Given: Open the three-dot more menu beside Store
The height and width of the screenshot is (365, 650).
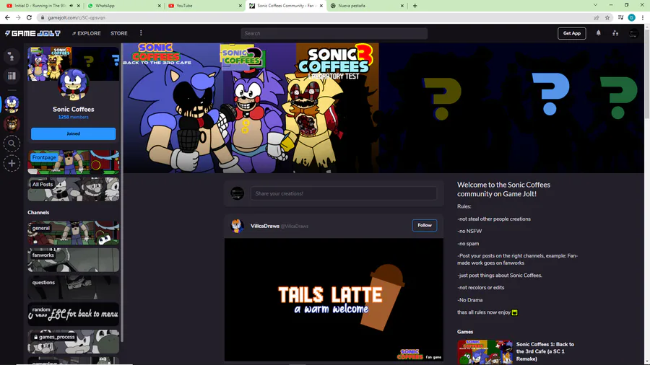Looking at the screenshot, I should (x=141, y=33).
